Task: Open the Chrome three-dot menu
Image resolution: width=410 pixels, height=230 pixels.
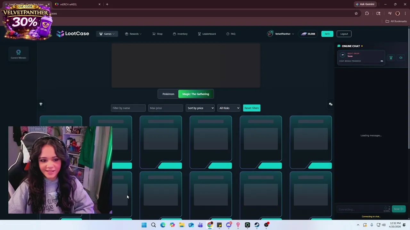Action: pyautogui.click(x=405, y=13)
